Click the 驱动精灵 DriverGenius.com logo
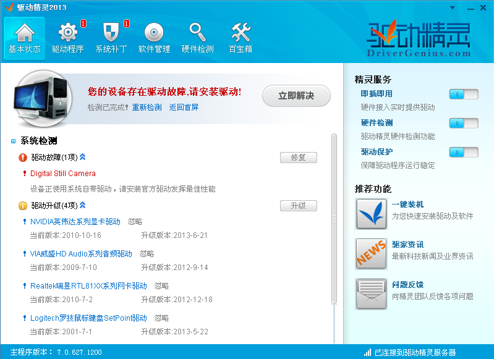Viewport: 494px width, 359px height. (419, 38)
